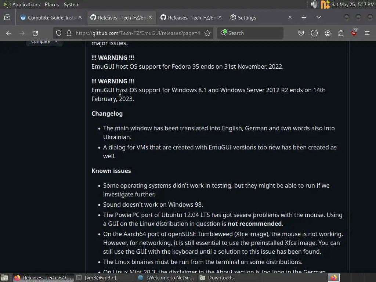The width and height of the screenshot is (376, 282).
Task: Open the Extensions puzzle icon
Action: (x=341, y=33)
